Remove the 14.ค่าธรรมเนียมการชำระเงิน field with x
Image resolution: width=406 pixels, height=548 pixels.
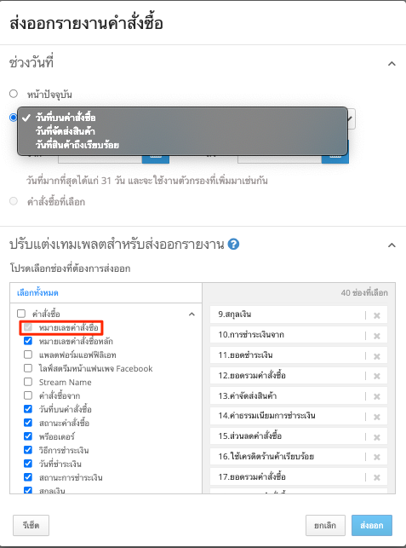(377, 417)
